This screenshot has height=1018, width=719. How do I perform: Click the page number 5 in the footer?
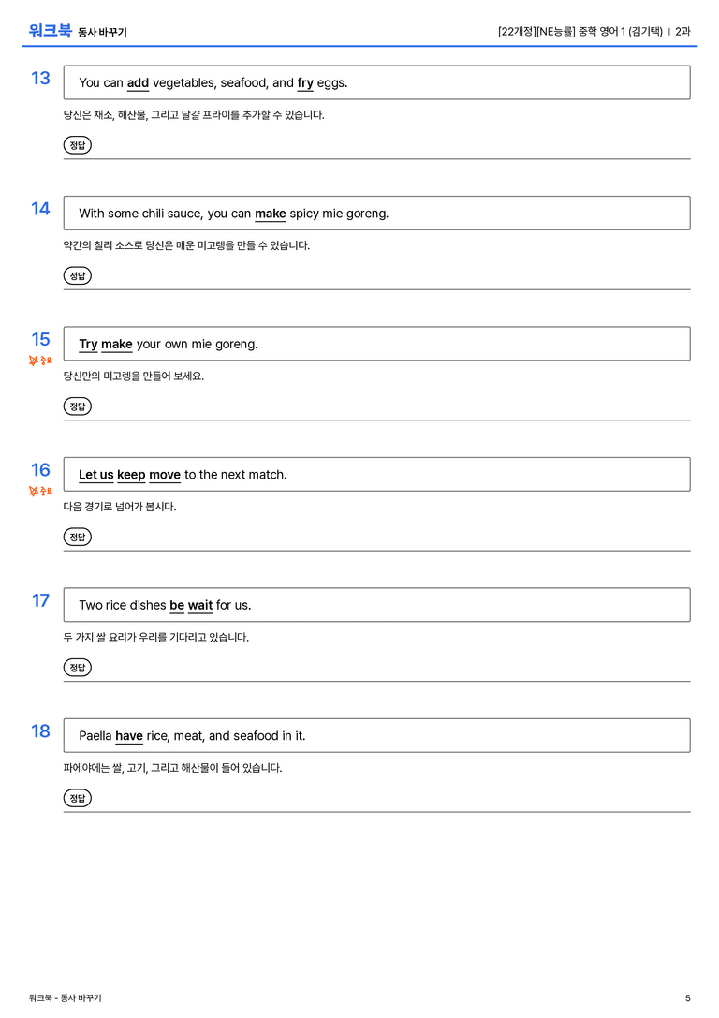[x=688, y=998]
